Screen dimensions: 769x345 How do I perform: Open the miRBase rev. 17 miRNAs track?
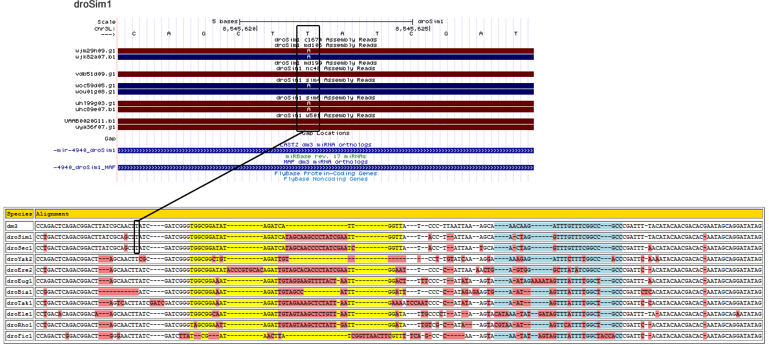point(326,156)
